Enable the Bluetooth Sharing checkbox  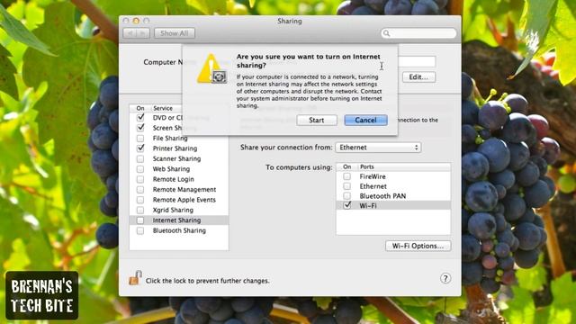tap(140, 230)
